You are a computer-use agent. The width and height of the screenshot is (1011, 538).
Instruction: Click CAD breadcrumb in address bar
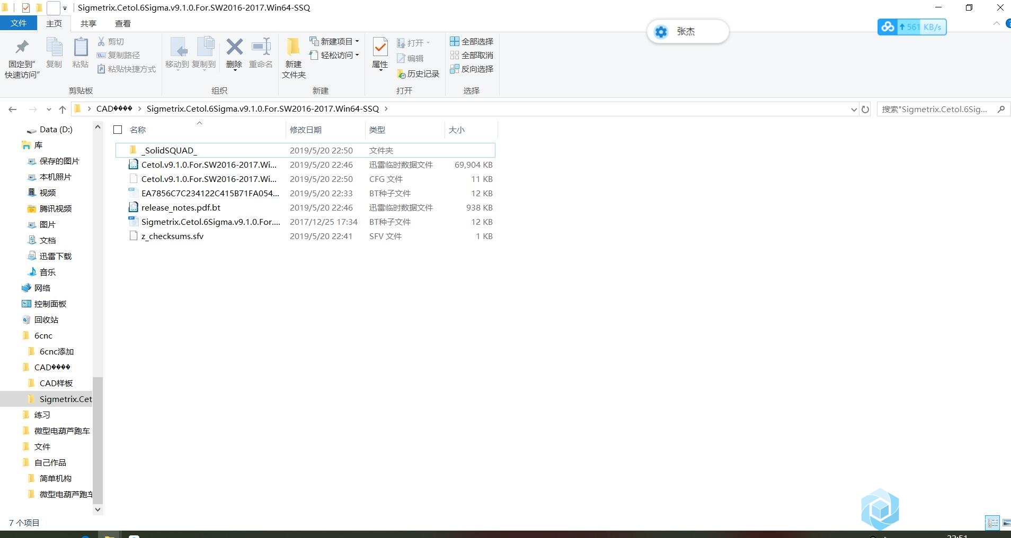[x=114, y=108]
